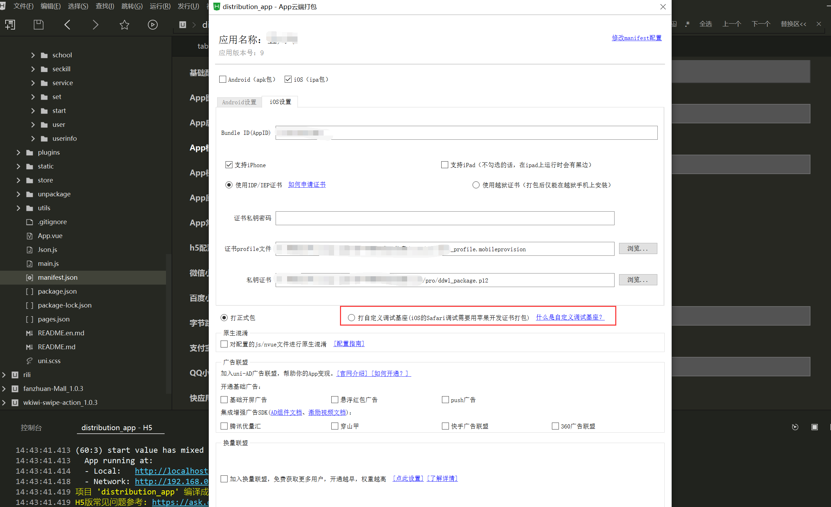Screen dimensions: 831x507
Task: Expand the unpackage folder
Action: click(x=18, y=194)
